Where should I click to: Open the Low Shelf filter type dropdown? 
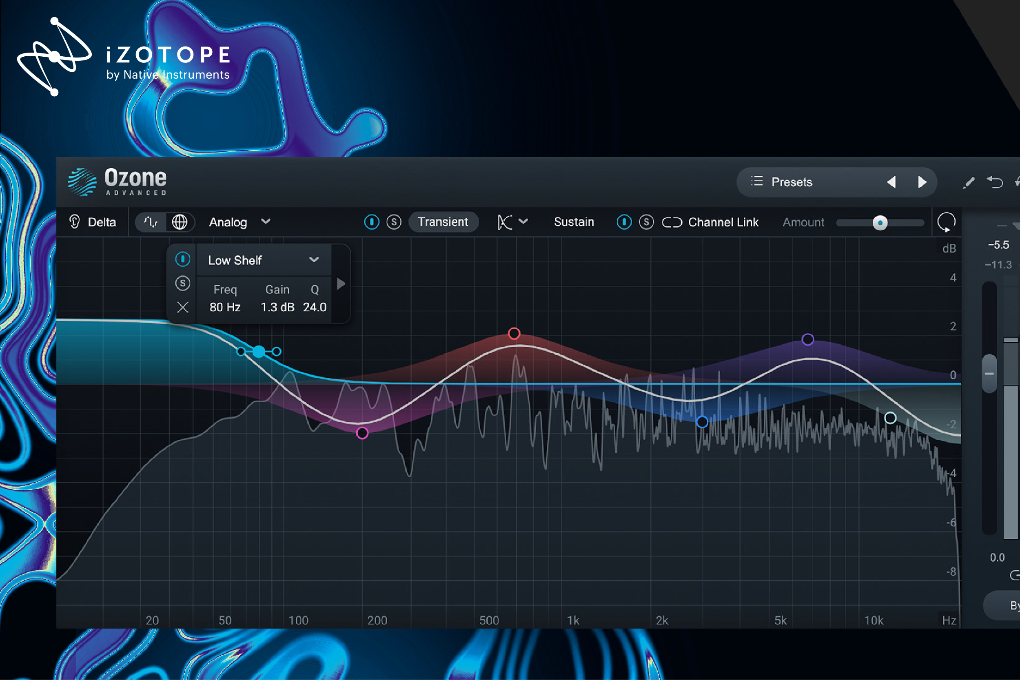tap(264, 260)
